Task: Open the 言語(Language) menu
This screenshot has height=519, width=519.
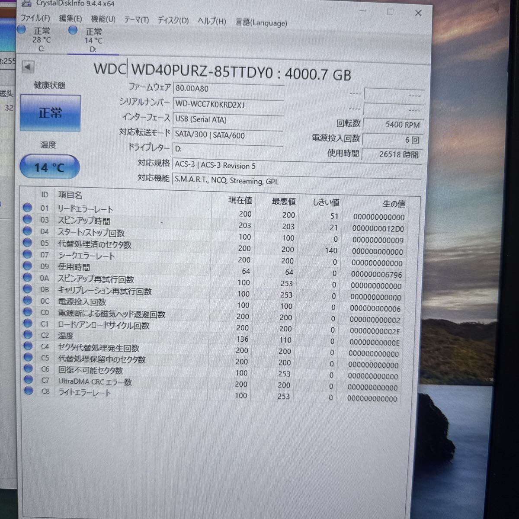Action: pyautogui.click(x=261, y=22)
